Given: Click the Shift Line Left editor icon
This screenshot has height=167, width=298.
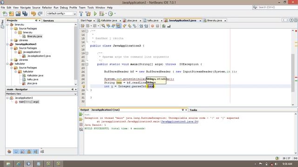Looking at the screenshot, I should click(x=141, y=26).
